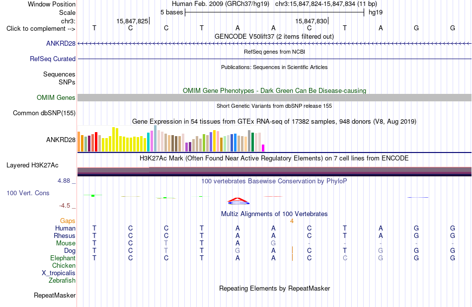The height and width of the screenshot is (307, 472).
Task: Select the ANKRD28 GTEx expression label
Action: coord(61,140)
